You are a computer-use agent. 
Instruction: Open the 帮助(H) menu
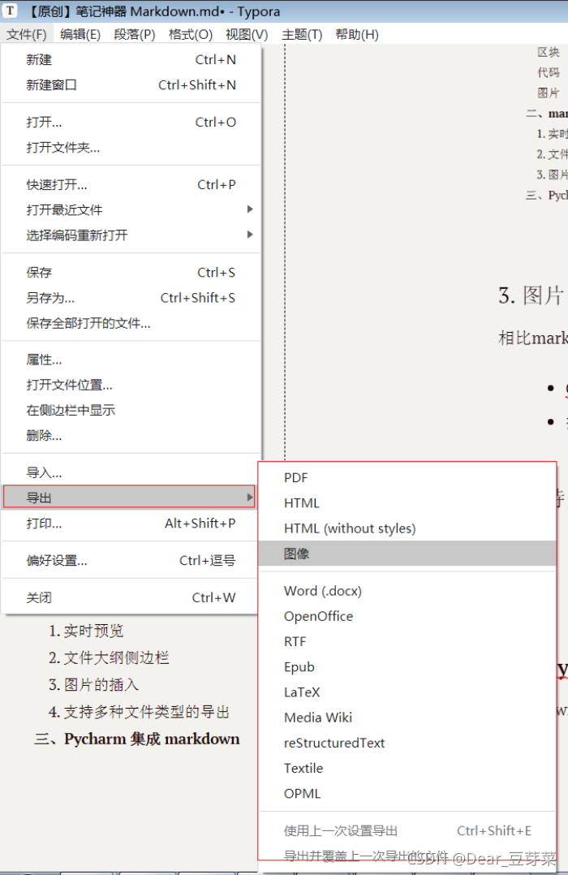tap(357, 35)
